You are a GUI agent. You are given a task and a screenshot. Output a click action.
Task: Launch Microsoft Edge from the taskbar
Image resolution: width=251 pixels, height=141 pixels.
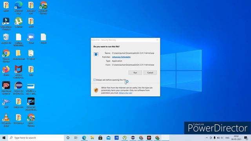click(x=84, y=137)
